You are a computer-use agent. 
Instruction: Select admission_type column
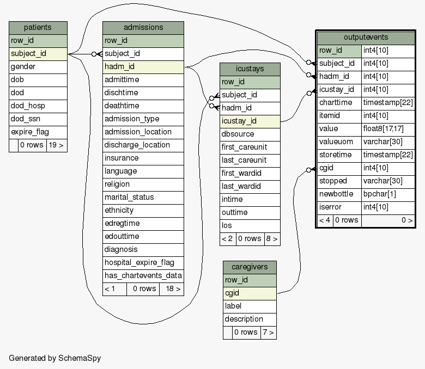(143, 119)
